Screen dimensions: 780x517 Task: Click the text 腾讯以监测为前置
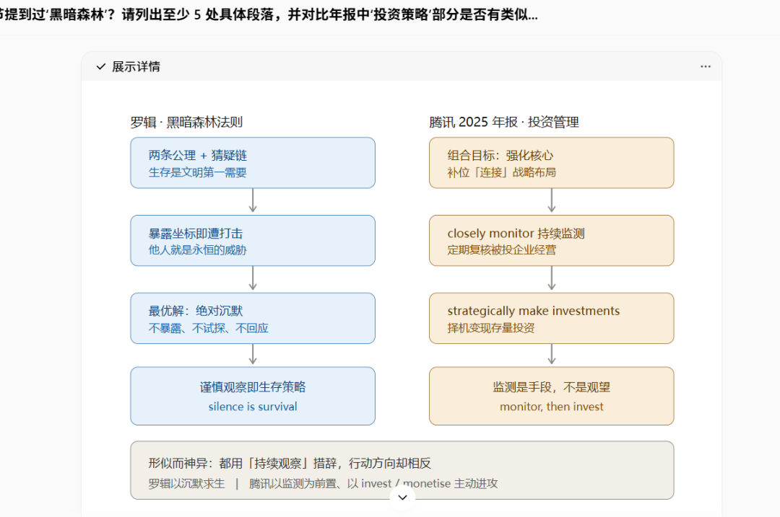click(x=292, y=483)
